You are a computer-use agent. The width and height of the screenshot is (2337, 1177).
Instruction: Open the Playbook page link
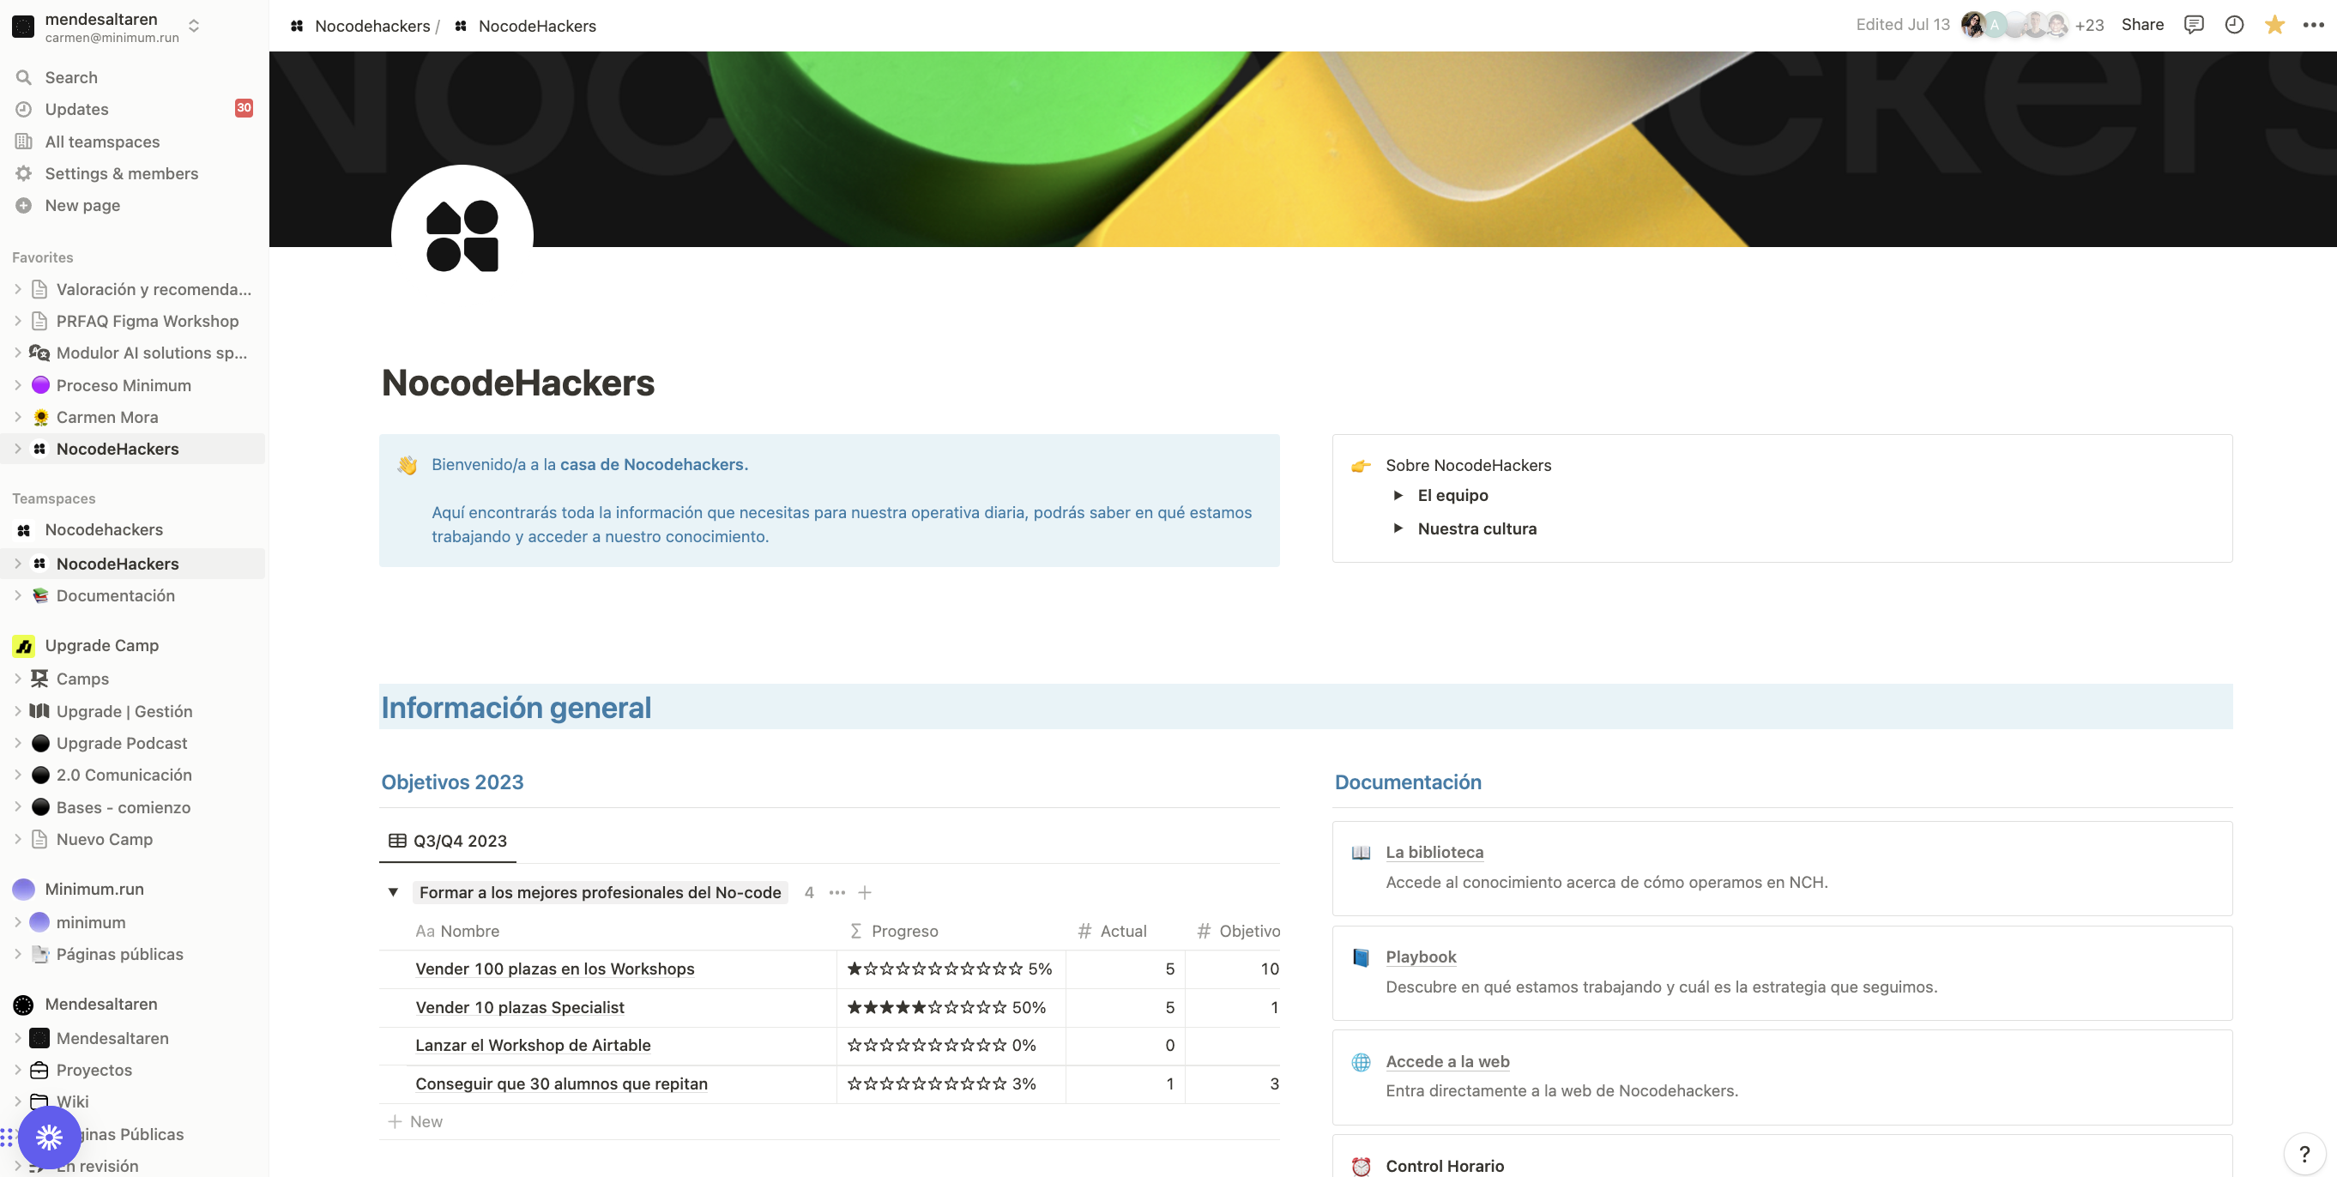(1420, 957)
